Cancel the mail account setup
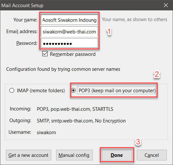The width and height of the screenshot is (173, 165). pos(152,155)
